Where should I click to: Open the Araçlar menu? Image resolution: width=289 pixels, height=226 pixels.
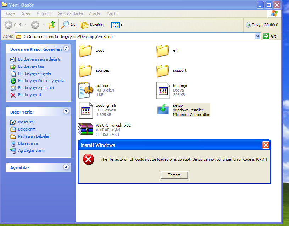point(95,13)
